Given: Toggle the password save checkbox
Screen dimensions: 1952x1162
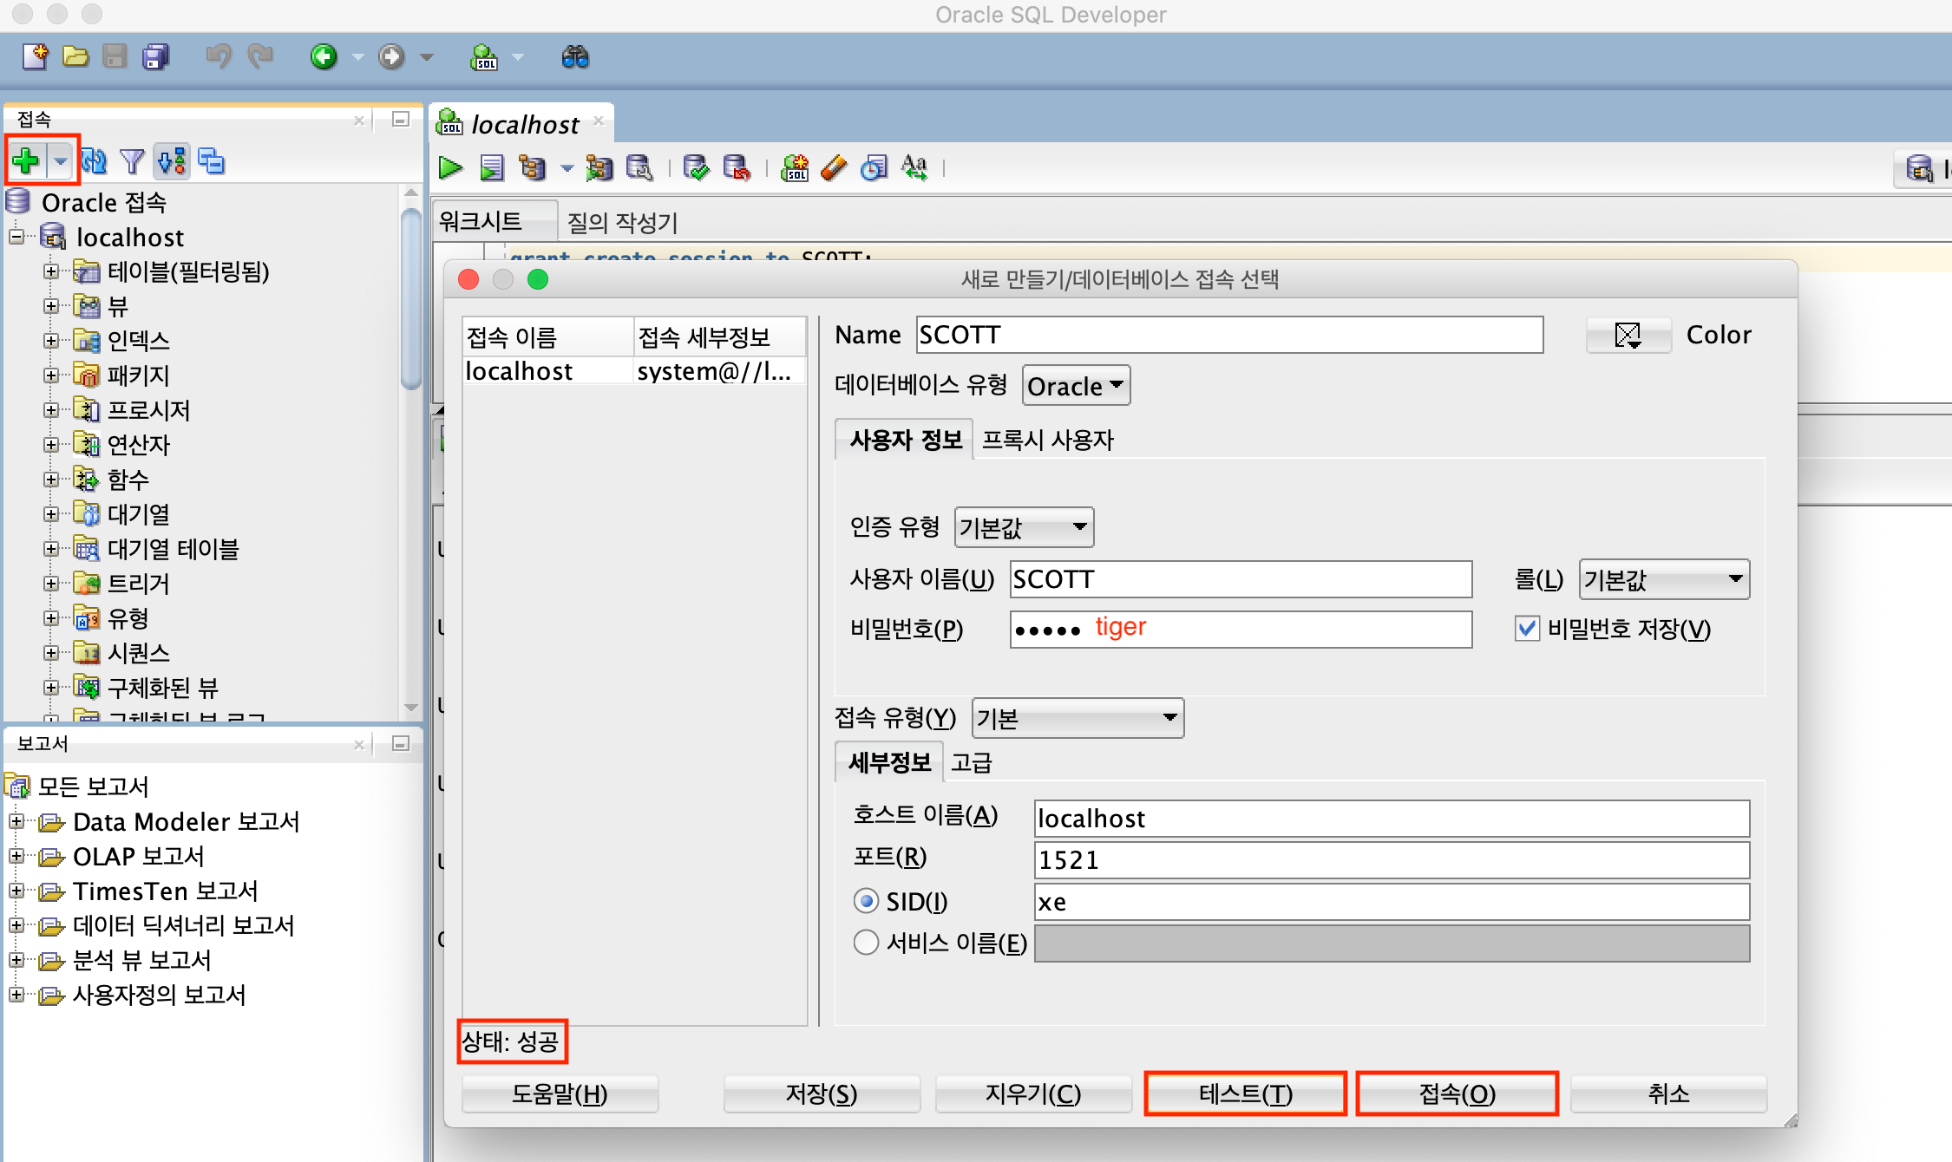Looking at the screenshot, I should click(x=1527, y=629).
